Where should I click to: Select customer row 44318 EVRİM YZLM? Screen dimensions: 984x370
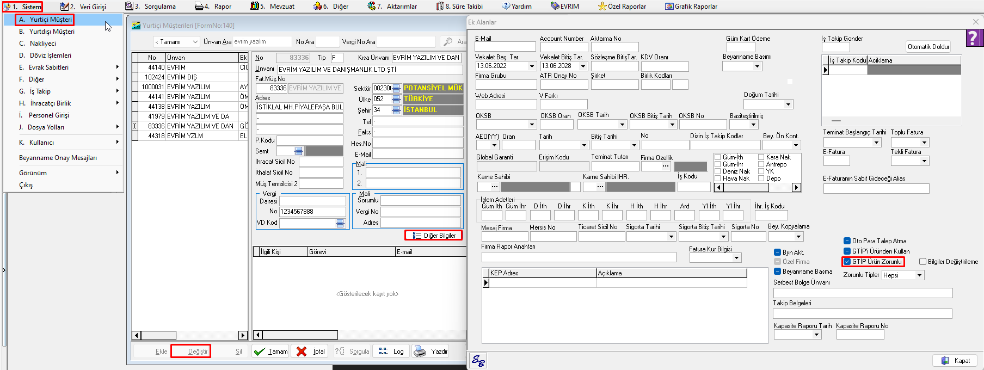(x=189, y=136)
